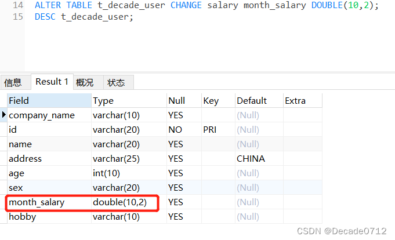Open the 状态 tab
The image size is (395, 240).
[x=116, y=82]
